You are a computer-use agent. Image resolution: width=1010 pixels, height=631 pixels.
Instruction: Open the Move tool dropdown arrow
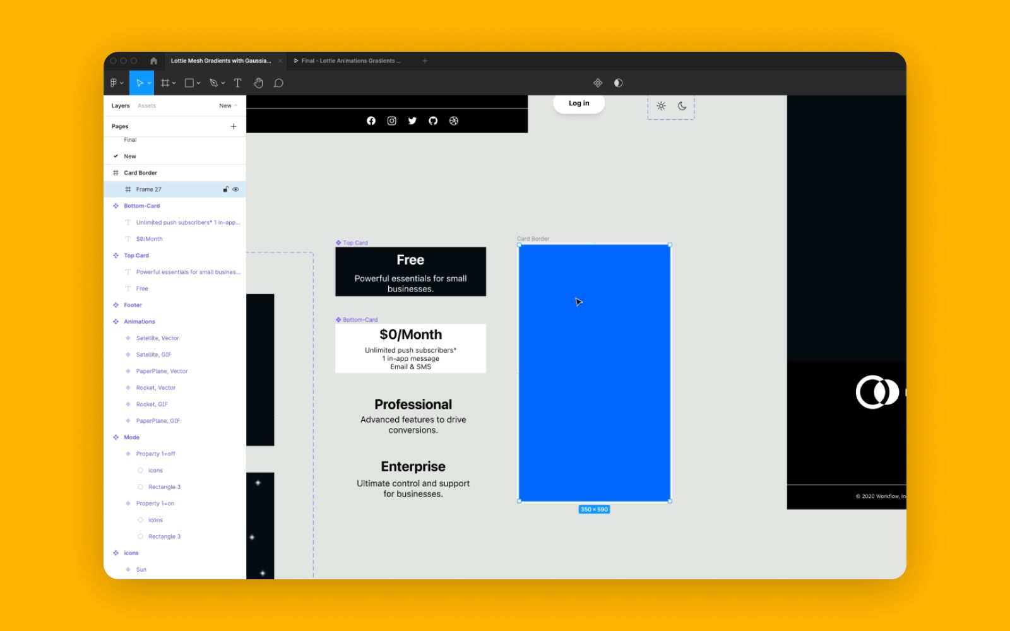coord(149,83)
